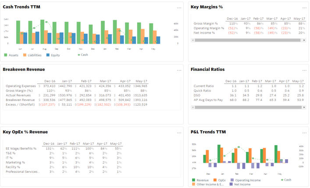This screenshot has width=310, height=188.
Task: Select the Breakeven Revenue row label in the table
Action: pos(20,100)
